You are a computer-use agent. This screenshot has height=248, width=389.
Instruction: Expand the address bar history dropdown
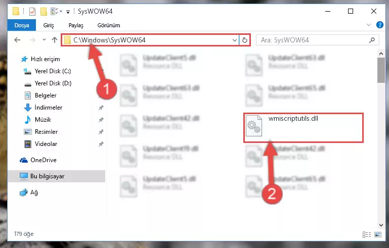pos(234,40)
